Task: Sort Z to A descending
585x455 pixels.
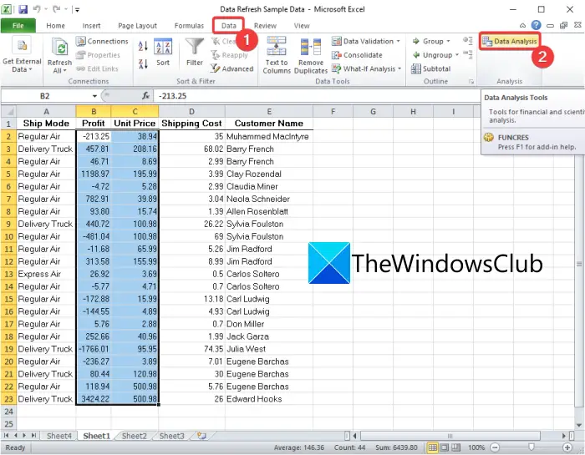Action: 143,63
